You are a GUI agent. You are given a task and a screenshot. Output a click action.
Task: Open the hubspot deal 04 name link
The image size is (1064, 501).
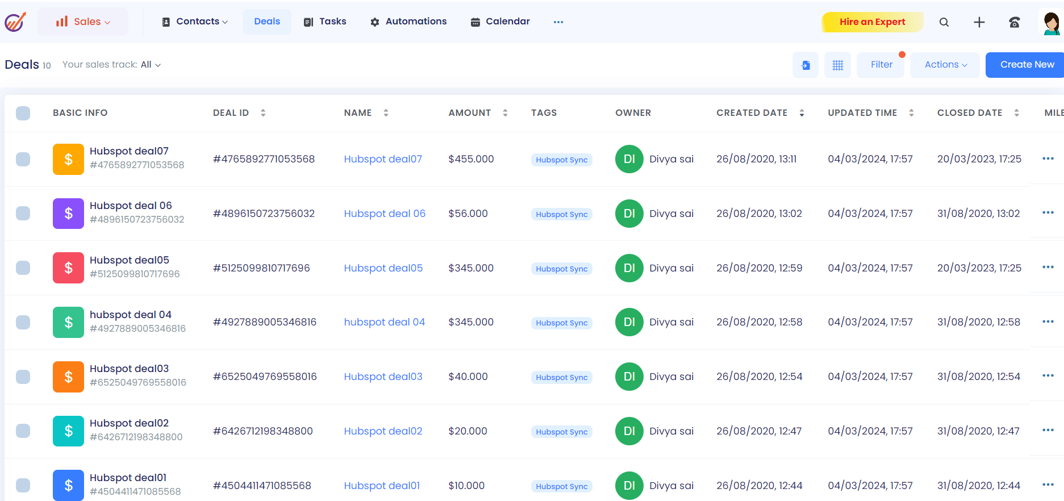click(384, 322)
